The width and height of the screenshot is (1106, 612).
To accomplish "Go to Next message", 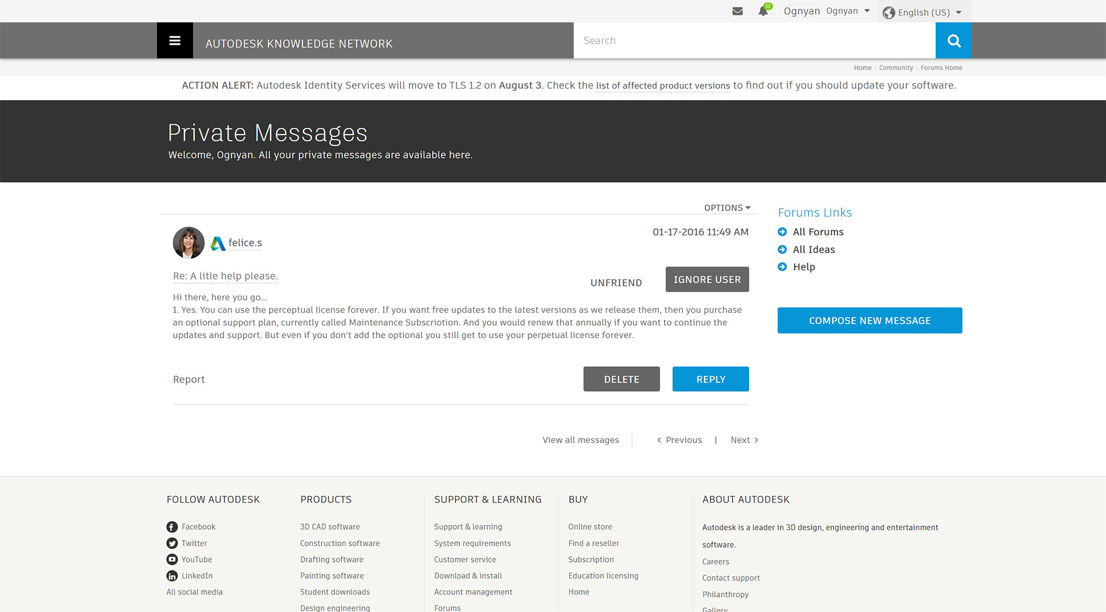I will pyautogui.click(x=744, y=440).
